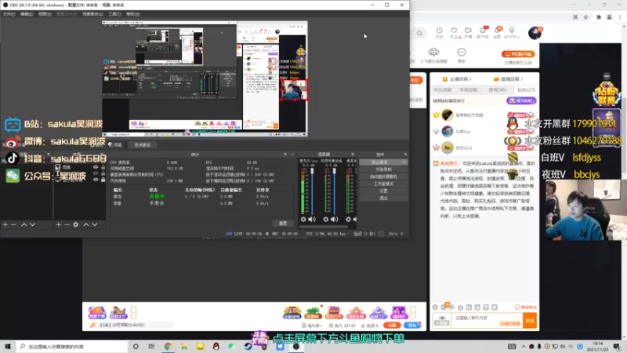The height and width of the screenshot is (353, 627).
Task: Open the history clock icon on Douyu
Action: (x=439, y=32)
